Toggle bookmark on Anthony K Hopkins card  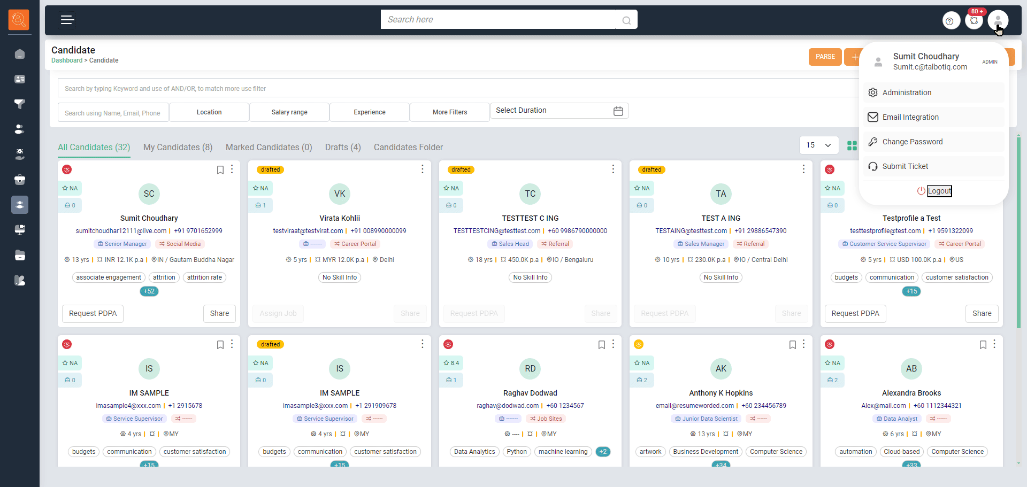coord(792,345)
